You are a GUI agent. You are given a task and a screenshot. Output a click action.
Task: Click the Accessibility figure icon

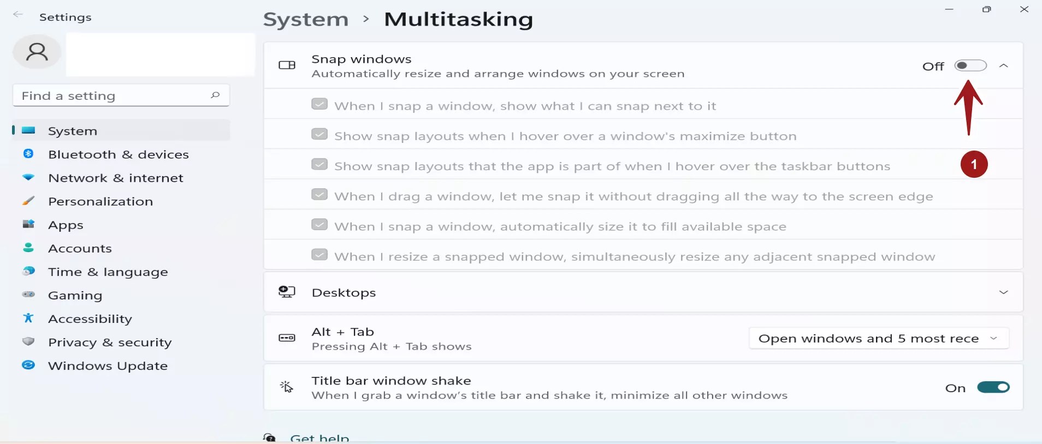(28, 318)
